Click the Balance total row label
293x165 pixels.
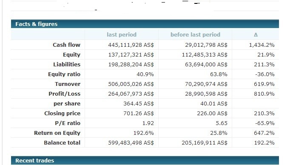tap(62, 142)
